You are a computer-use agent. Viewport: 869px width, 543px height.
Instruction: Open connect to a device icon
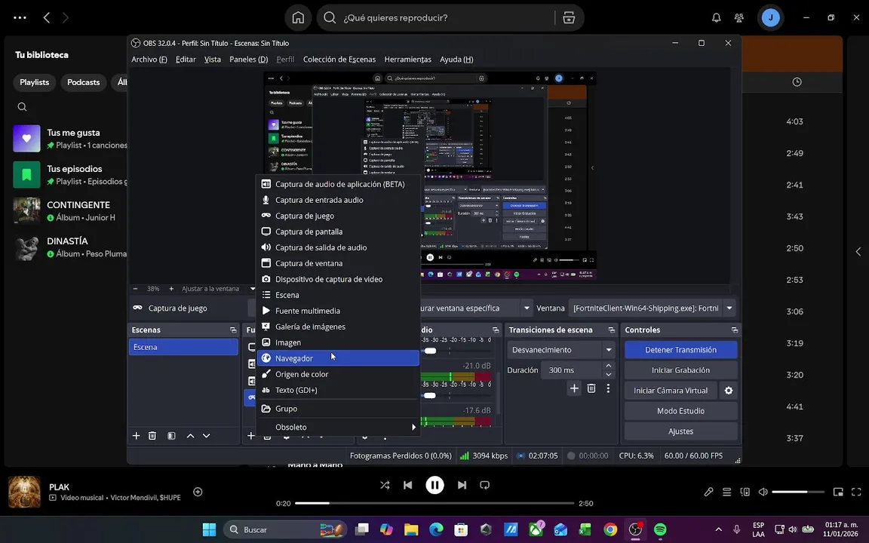(745, 492)
